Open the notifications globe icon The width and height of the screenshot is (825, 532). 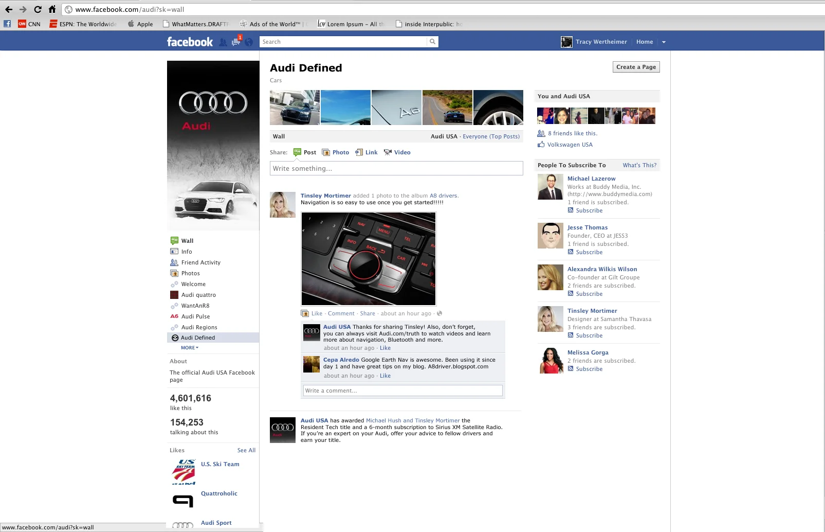[249, 42]
